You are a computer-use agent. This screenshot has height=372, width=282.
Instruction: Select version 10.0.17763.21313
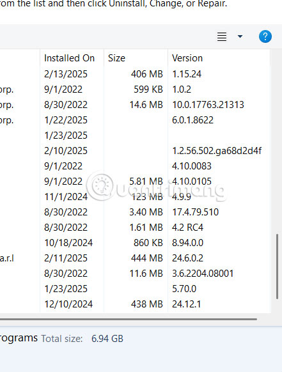click(208, 105)
